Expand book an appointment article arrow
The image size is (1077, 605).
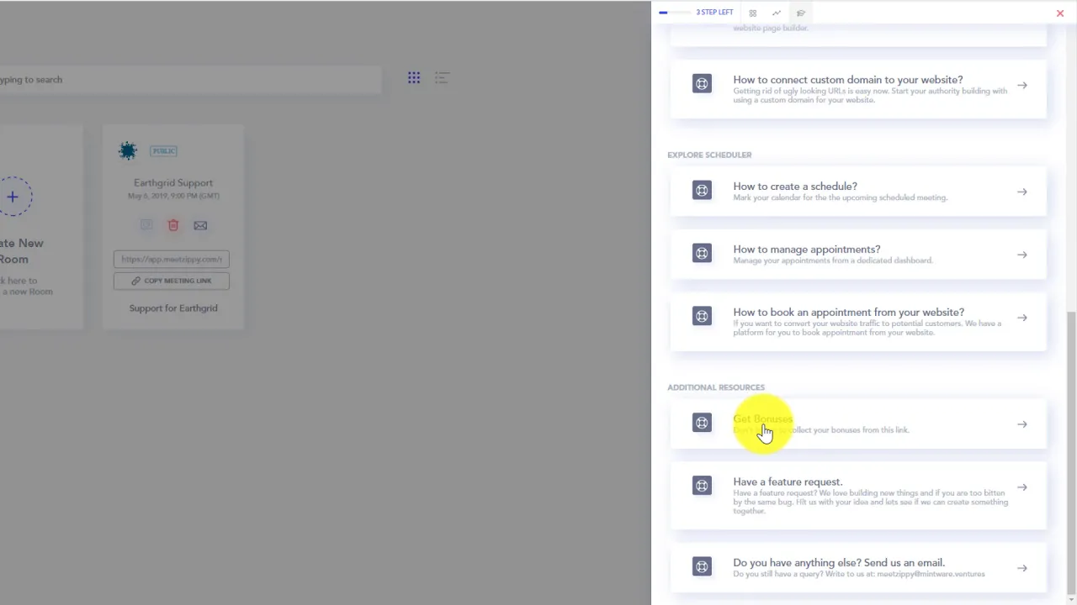tap(1021, 318)
